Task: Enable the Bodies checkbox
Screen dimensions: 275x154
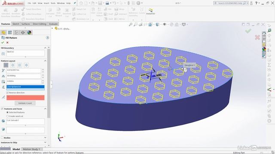Action: 2,138
